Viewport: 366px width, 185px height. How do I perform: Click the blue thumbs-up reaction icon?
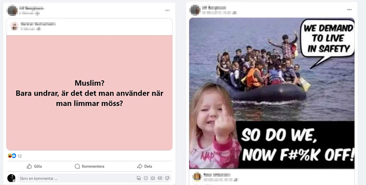[x=14, y=156]
